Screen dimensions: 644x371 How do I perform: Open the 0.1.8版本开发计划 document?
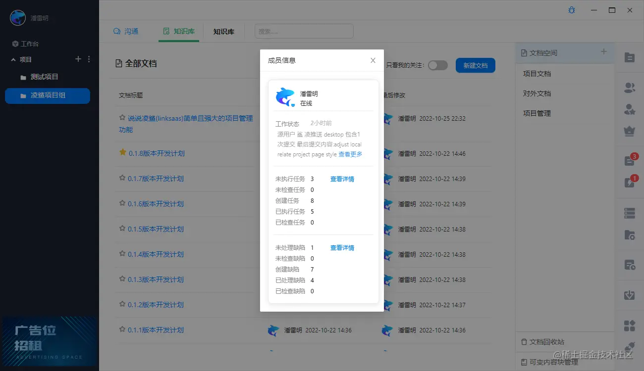pos(156,153)
